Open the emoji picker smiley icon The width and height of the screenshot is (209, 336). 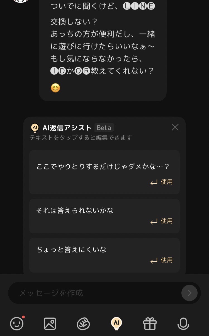[x=17, y=324]
